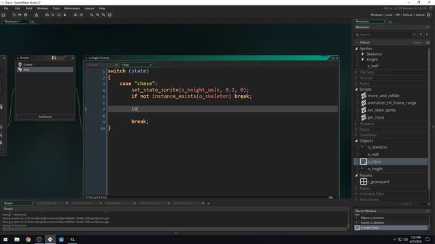Open the set_state_sprite script
The width and height of the screenshot is (435, 244).
point(381,110)
